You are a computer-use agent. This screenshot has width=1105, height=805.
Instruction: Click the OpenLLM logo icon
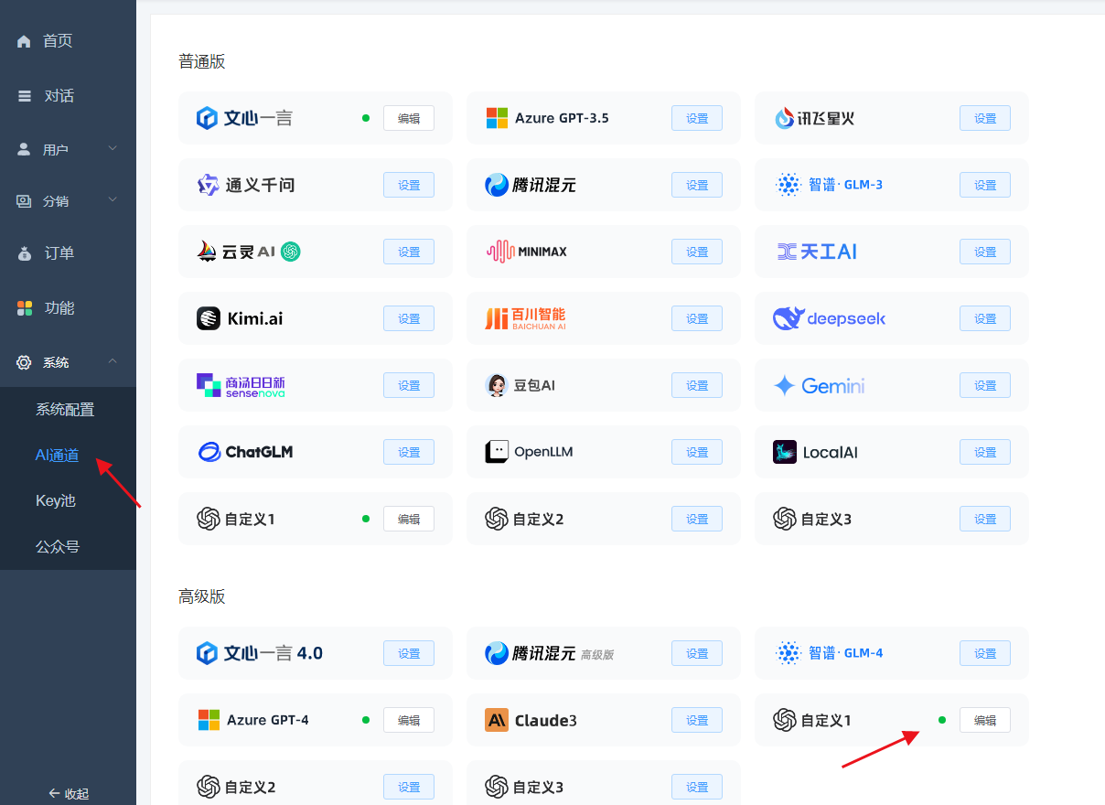[x=497, y=452]
